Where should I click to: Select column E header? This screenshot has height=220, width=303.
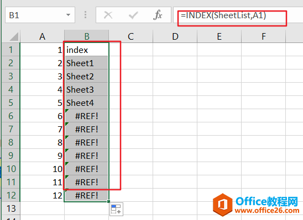click(220, 36)
